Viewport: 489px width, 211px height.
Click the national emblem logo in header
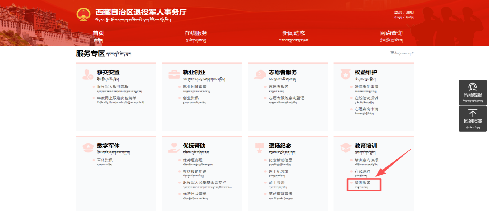[84, 15]
